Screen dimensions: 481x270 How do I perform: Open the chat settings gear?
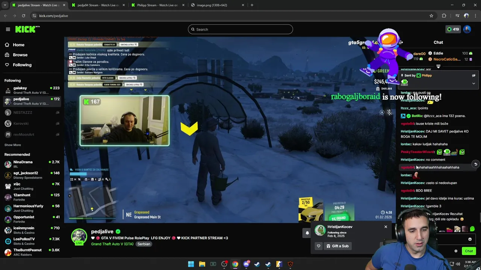pyautogui.click(x=456, y=251)
